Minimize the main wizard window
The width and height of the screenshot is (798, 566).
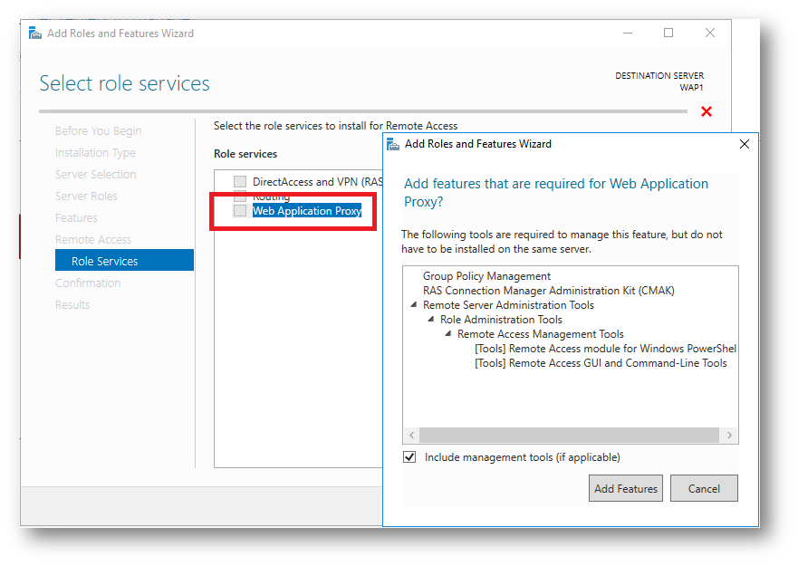coord(628,34)
